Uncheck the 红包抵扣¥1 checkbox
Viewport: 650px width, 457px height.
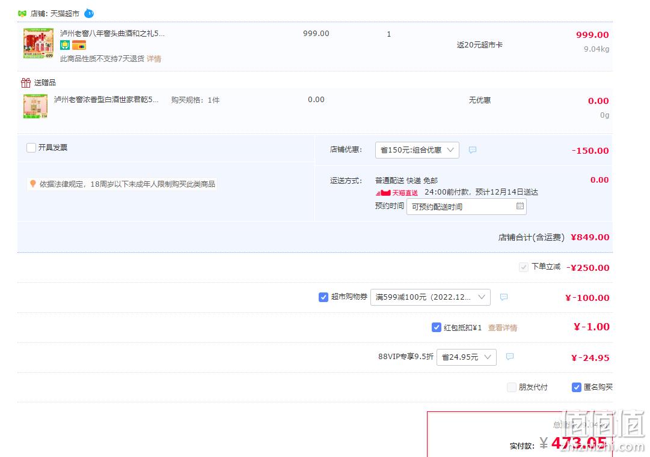click(436, 327)
